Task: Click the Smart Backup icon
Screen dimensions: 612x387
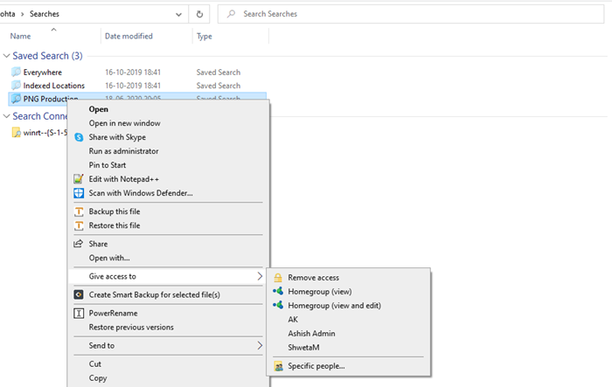Action: [x=79, y=295]
